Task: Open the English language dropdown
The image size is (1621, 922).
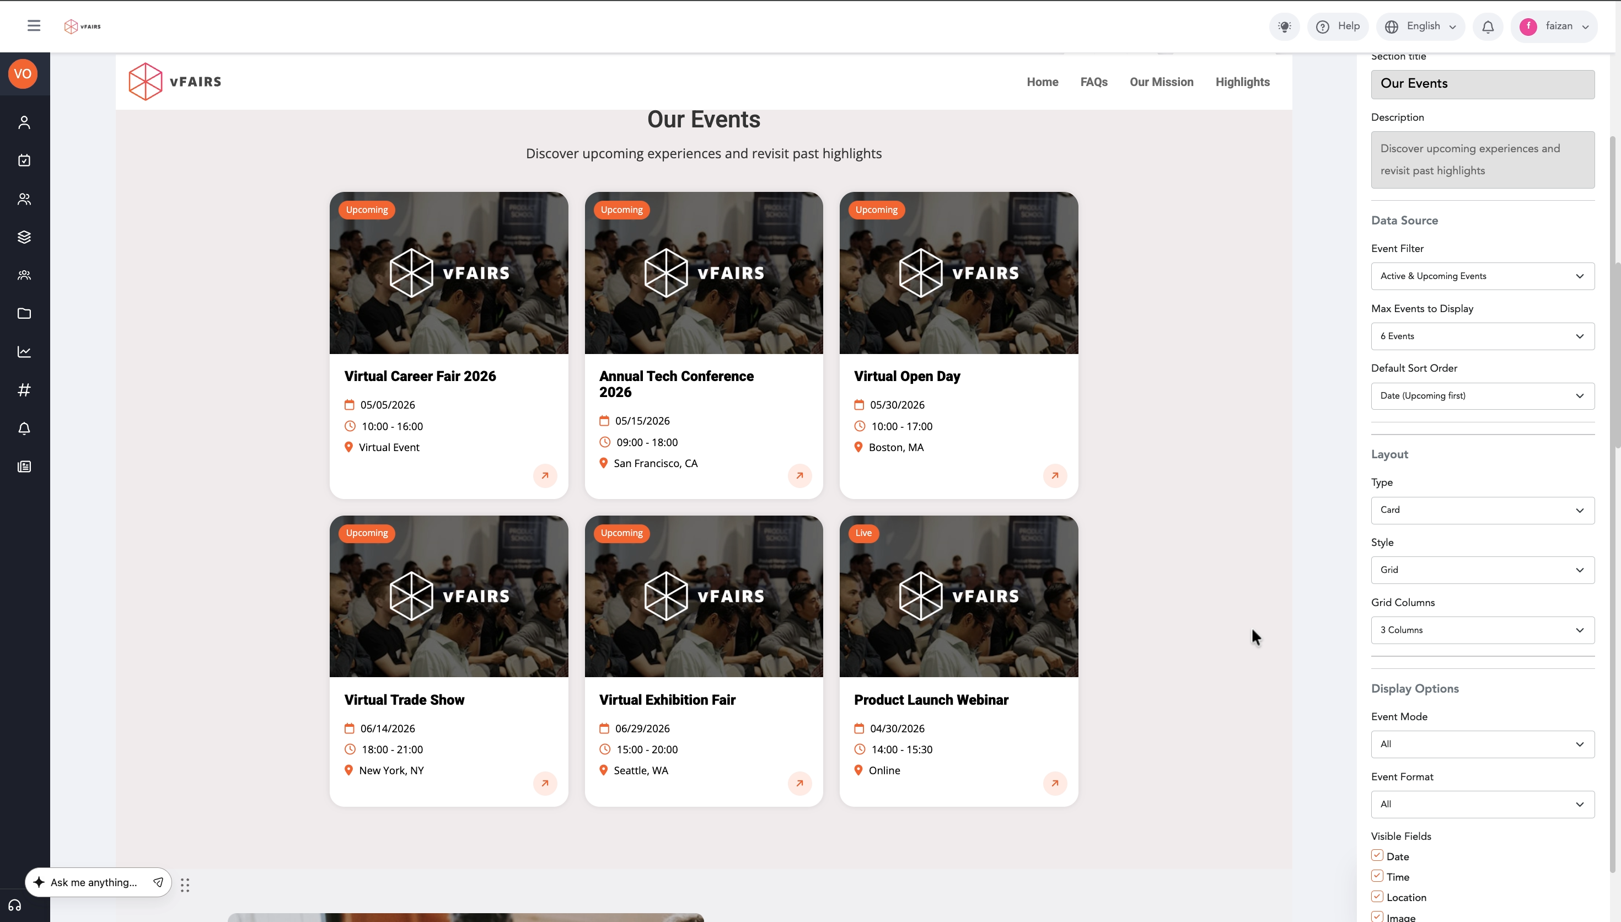Action: coord(1421,26)
